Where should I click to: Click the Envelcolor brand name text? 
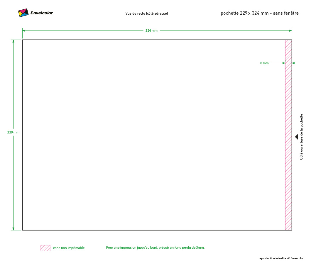[42, 13]
